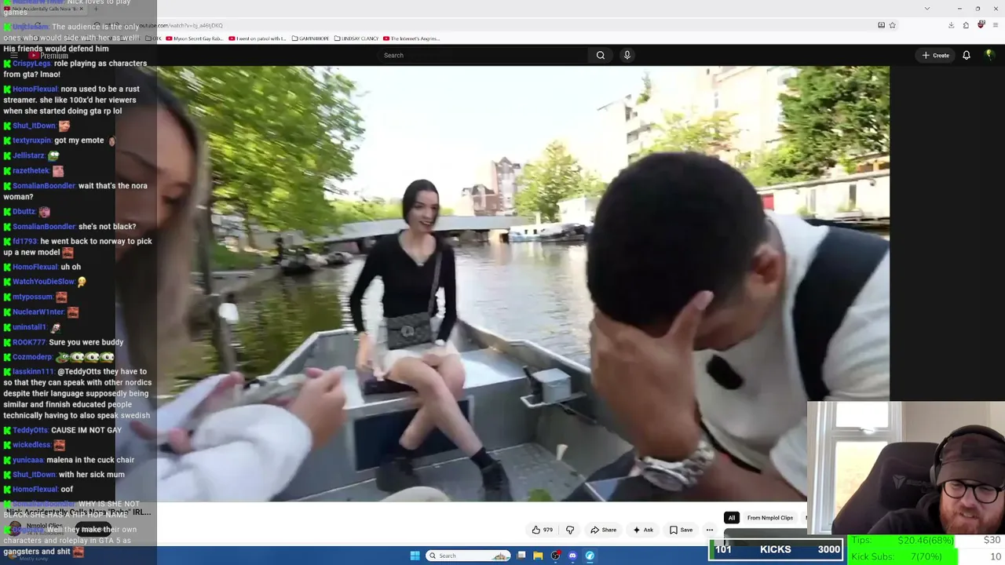Click the KICKS goal bar overlay
Screen dimensions: 1005x565
pyautogui.click(x=776, y=549)
